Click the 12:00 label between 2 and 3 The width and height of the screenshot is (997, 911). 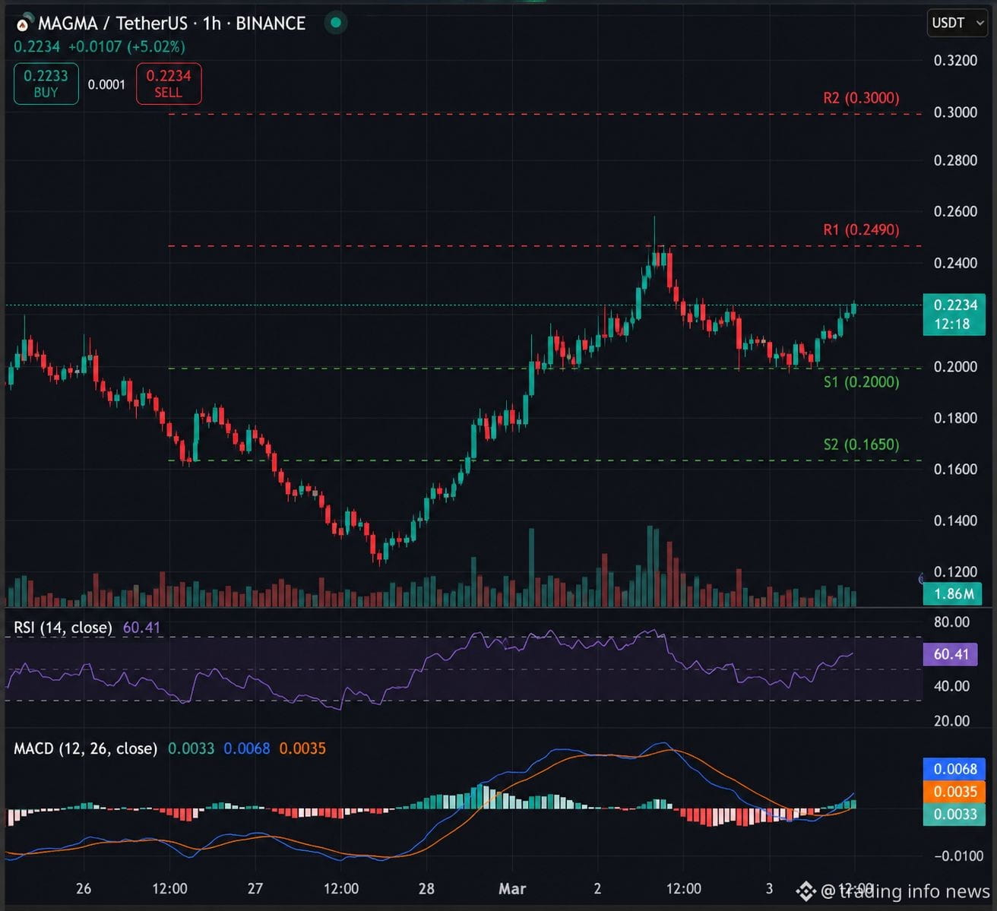[x=683, y=888]
